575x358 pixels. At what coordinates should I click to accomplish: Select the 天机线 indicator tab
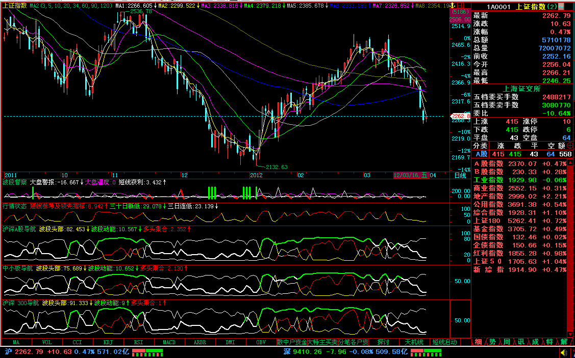(414, 342)
